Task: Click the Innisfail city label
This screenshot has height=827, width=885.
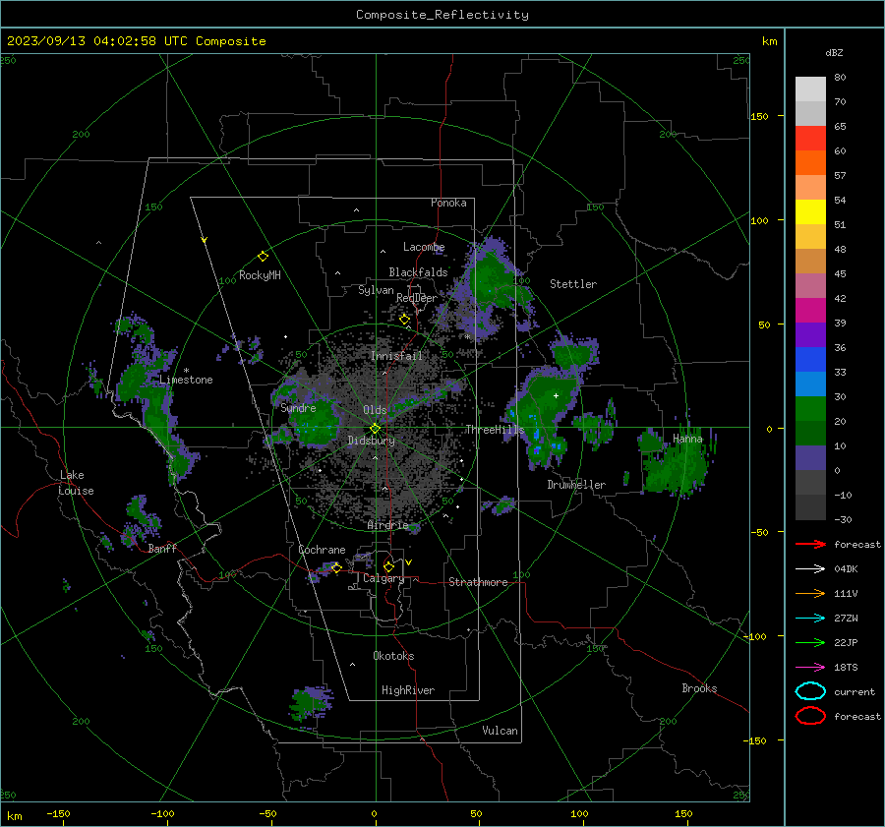Action: tap(396, 356)
